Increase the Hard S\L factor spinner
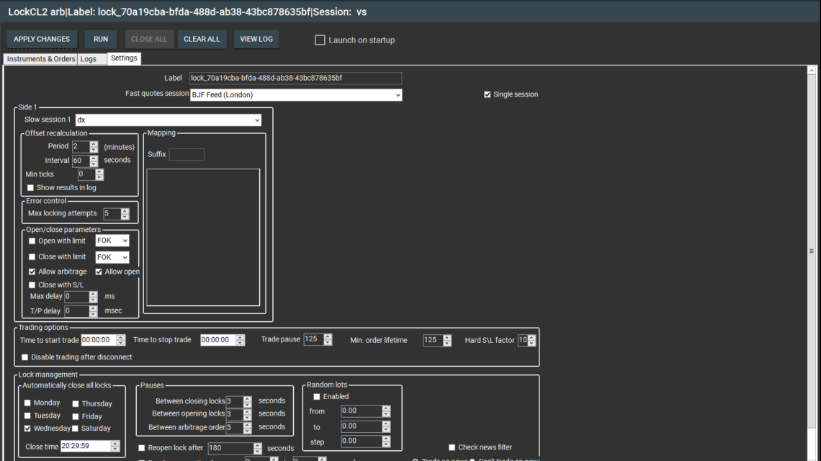This screenshot has height=461, width=821. pyautogui.click(x=532, y=337)
